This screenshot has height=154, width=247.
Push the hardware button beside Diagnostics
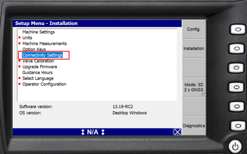[x=238, y=126]
